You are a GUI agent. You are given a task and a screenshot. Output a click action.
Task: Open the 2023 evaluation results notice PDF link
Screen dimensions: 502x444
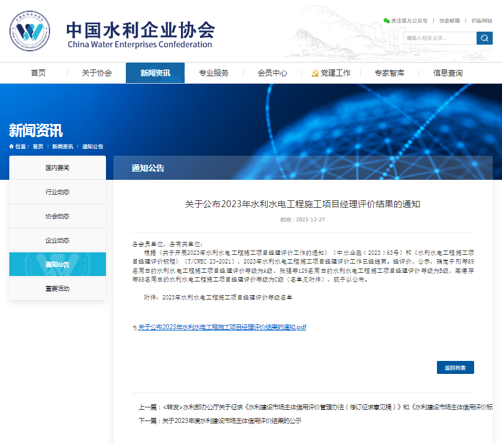pyautogui.click(x=223, y=326)
